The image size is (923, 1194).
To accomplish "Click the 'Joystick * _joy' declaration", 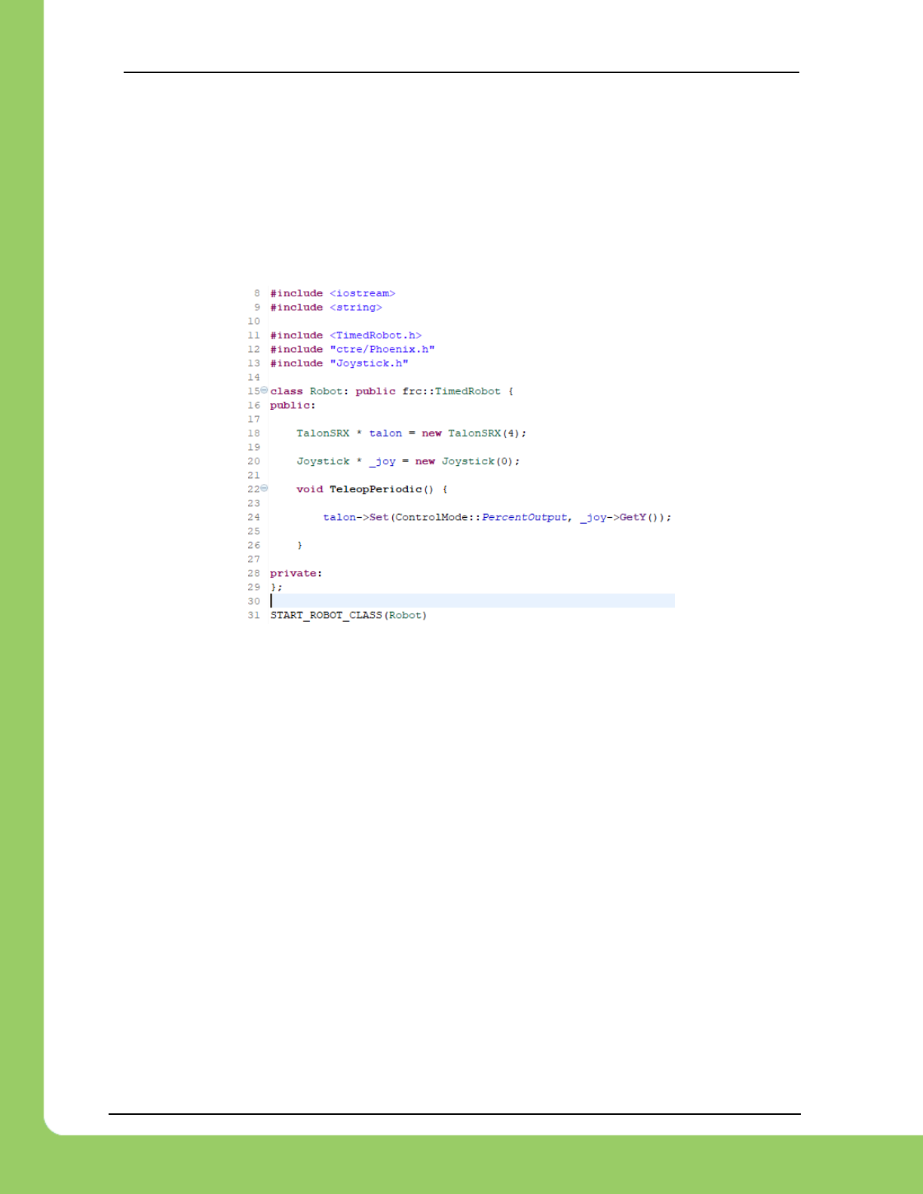I will (346, 461).
